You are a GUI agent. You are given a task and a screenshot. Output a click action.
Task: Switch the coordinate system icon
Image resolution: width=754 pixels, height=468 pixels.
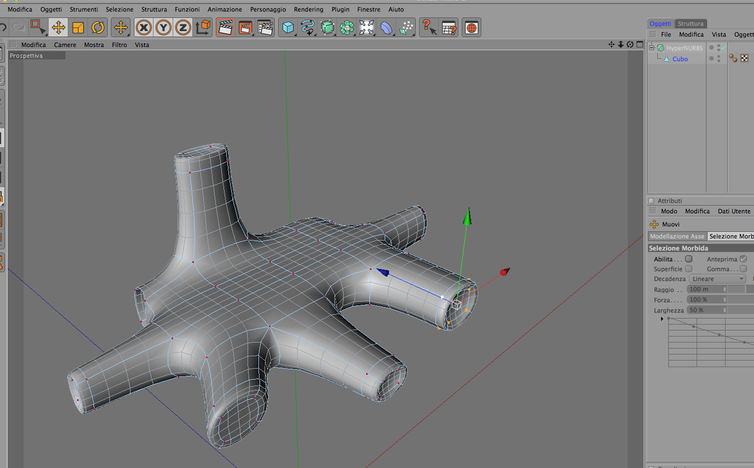pyautogui.click(x=203, y=27)
